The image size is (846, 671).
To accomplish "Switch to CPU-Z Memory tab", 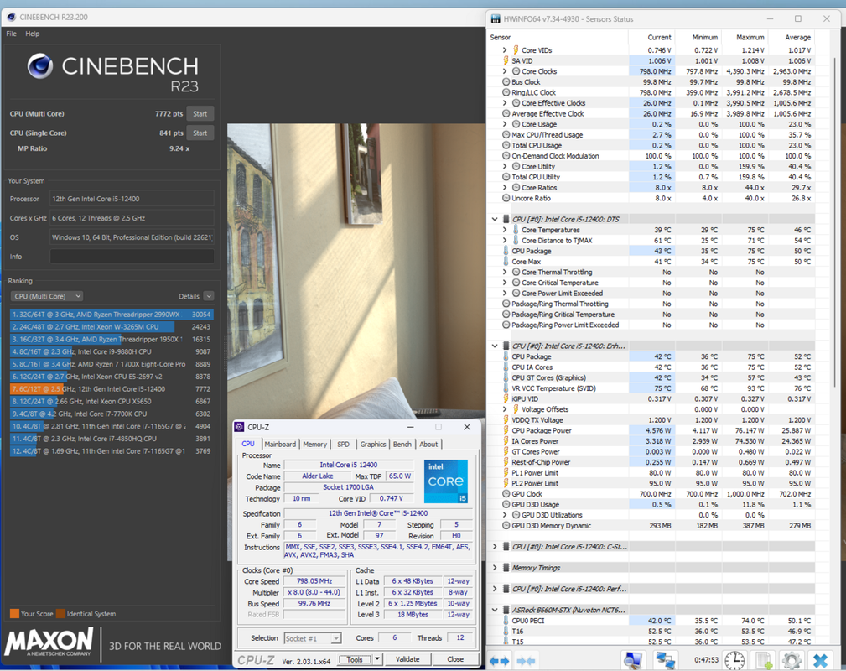I will pyautogui.click(x=314, y=444).
